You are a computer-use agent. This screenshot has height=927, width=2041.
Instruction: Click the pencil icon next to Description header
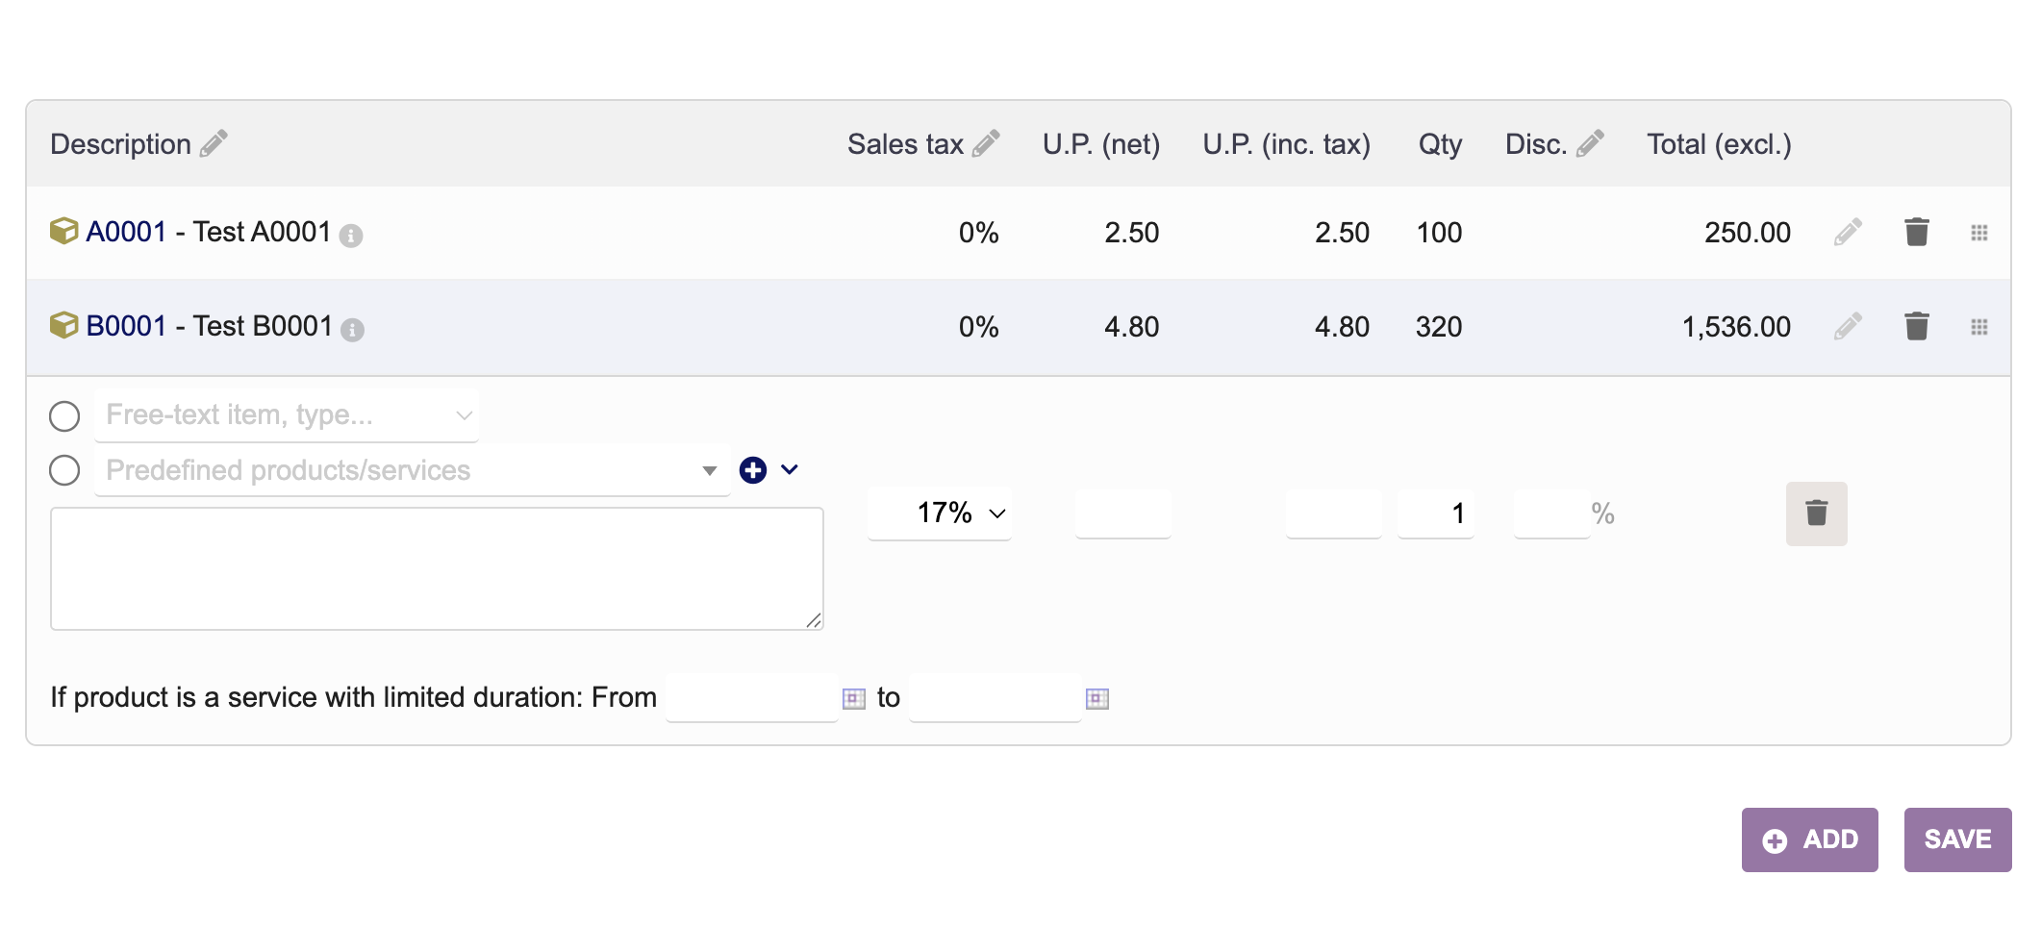pos(214,143)
